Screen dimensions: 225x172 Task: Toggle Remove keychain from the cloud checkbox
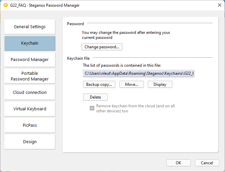coord(92,108)
